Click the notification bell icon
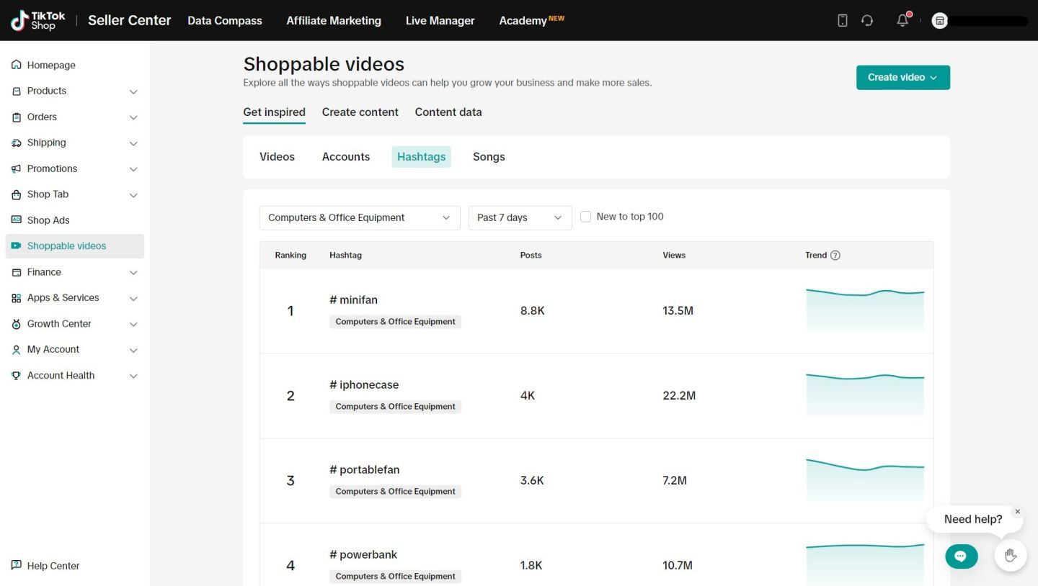Image resolution: width=1038 pixels, height=586 pixels. 902,21
